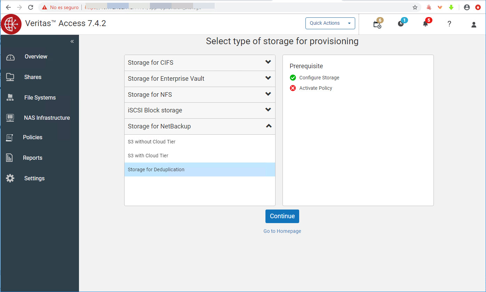Click the NAS Infrastructure server icon

(x=10, y=118)
